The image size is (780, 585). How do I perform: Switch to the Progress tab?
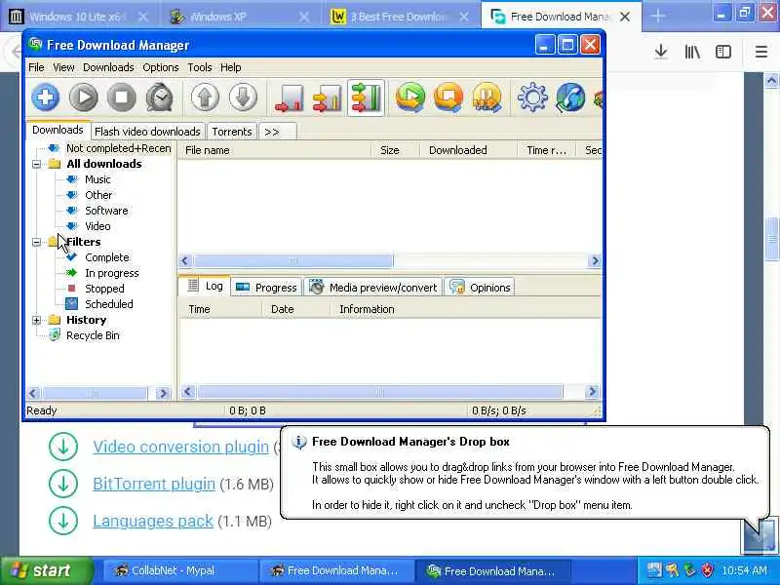coord(266,288)
